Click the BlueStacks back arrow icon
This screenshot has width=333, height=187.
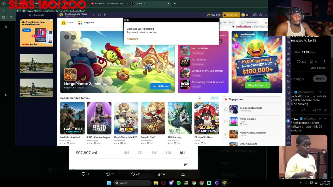[94, 15]
